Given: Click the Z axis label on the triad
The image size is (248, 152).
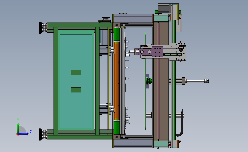Looking at the screenshot, I should tap(31, 132).
